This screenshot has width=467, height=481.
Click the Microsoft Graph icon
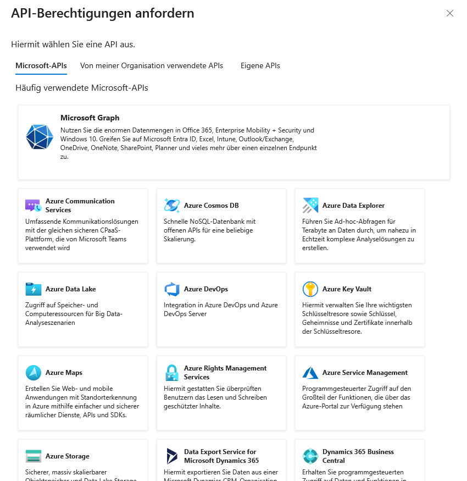(39, 137)
